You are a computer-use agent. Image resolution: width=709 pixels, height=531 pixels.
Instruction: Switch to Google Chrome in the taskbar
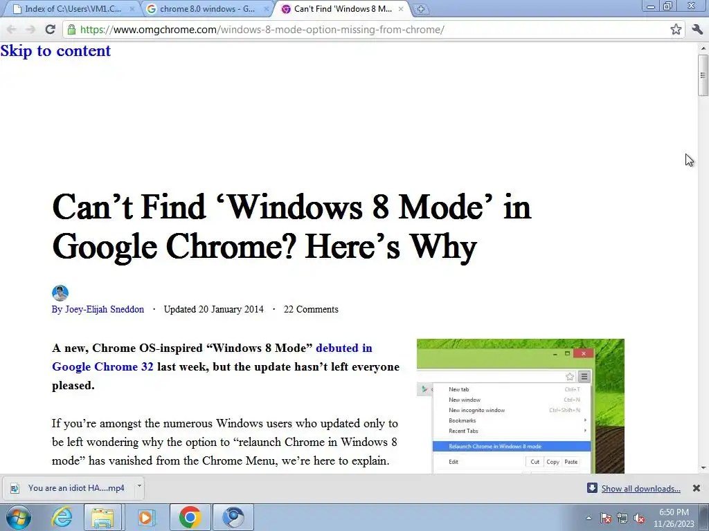[190, 517]
